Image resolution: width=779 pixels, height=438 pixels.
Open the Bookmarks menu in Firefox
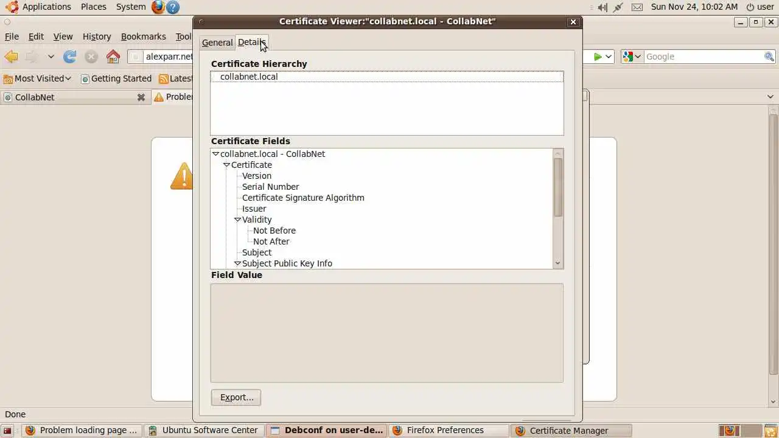tap(143, 36)
